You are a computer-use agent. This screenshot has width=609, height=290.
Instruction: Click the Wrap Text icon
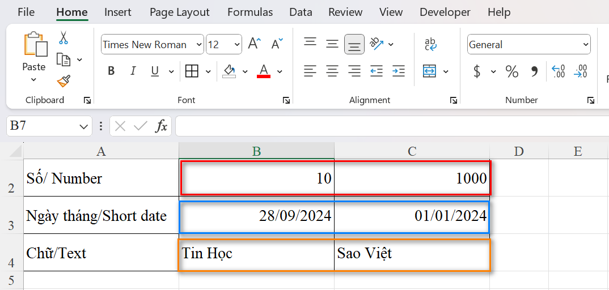tap(430, 44)
